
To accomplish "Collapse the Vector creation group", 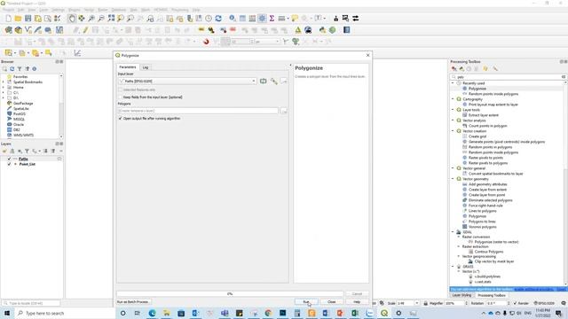I will (453, 131).
